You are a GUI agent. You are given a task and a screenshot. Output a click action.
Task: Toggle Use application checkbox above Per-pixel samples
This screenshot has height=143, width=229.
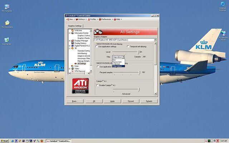pyautogui.click(x=98, y=67)
